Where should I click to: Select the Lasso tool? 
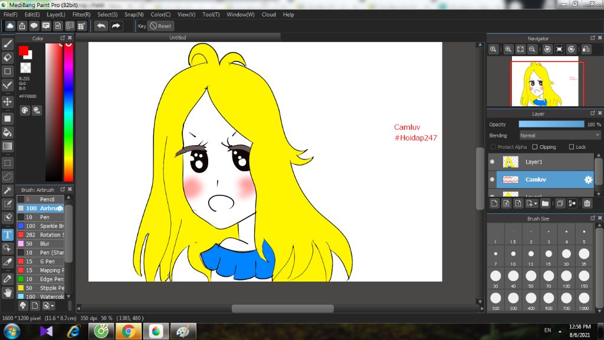click(x=7, y=176)
